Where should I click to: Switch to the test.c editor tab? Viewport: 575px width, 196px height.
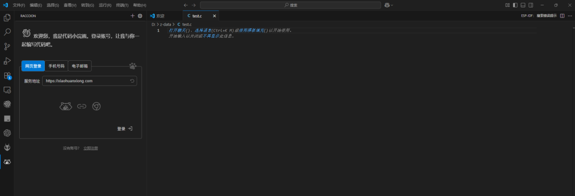tap(201, 16)
